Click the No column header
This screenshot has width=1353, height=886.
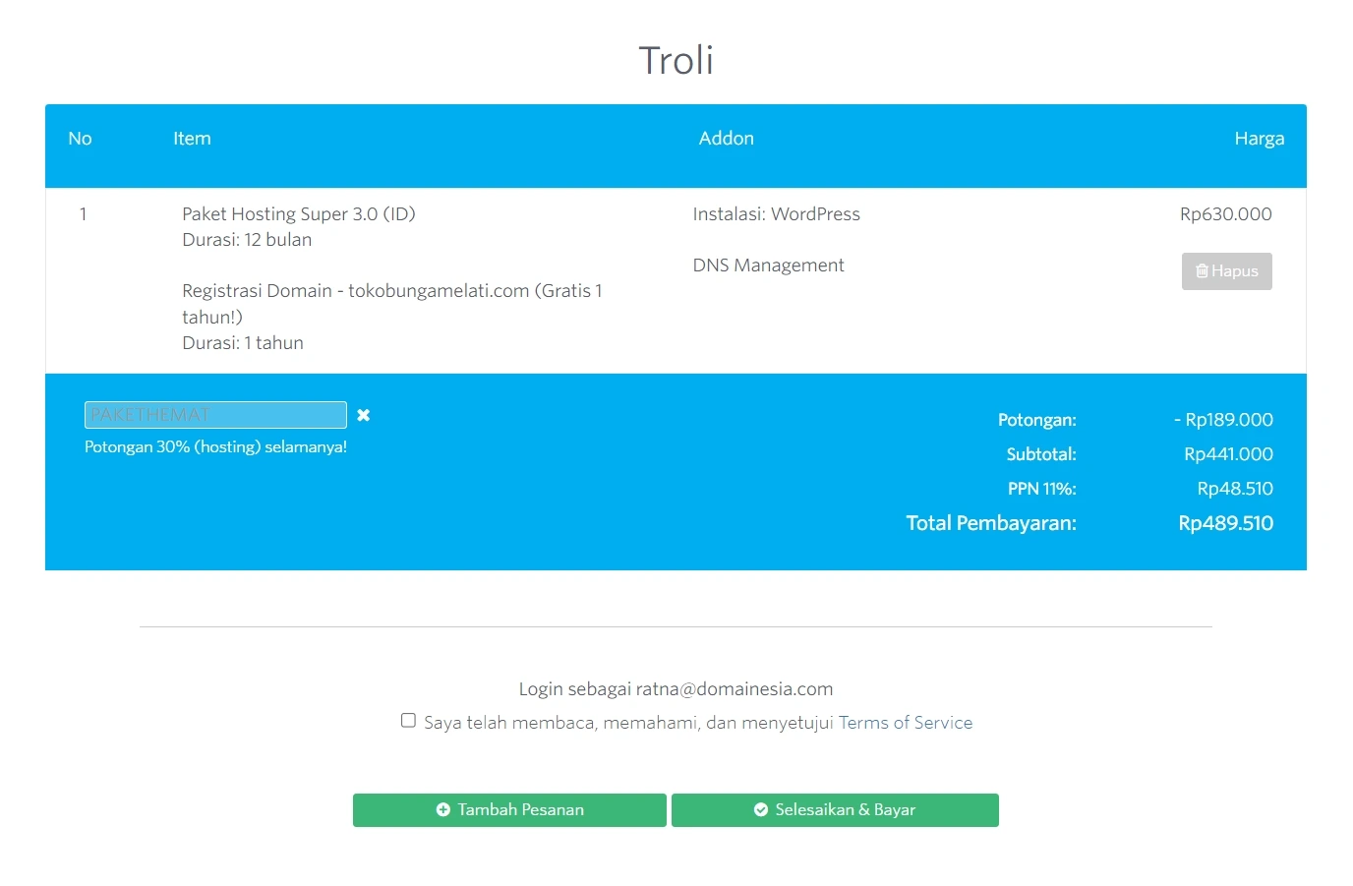[80, 139]
